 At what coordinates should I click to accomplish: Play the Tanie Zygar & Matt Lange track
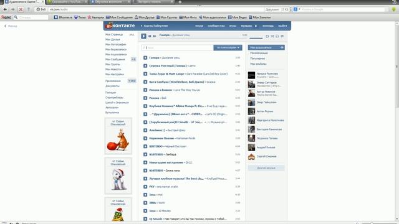(145, 74)
